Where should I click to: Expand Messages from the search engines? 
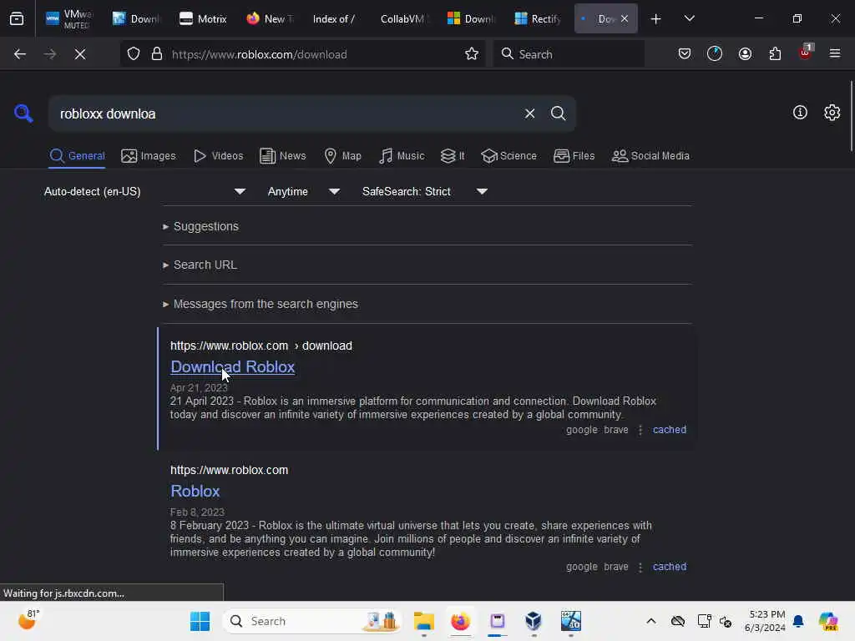261,304
